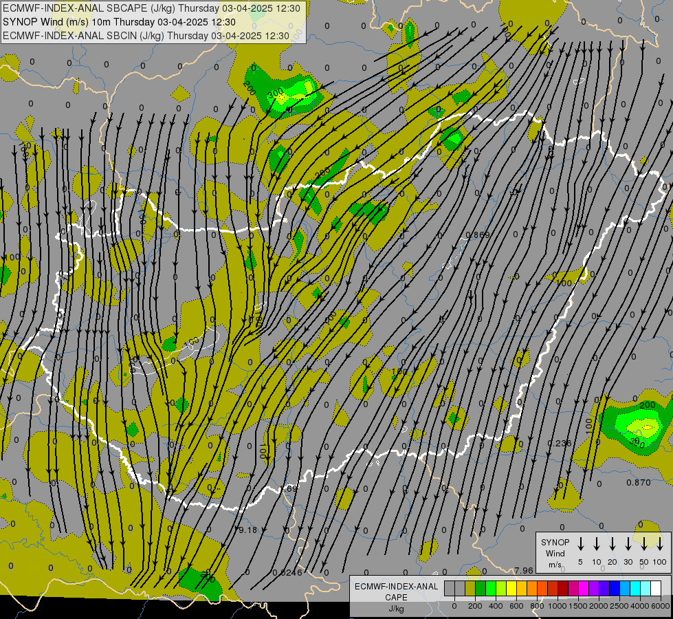Screen dimensions: 673x619
Task: Click the 6000 tick label in the CAPE legend
Action: pos(661,606)
